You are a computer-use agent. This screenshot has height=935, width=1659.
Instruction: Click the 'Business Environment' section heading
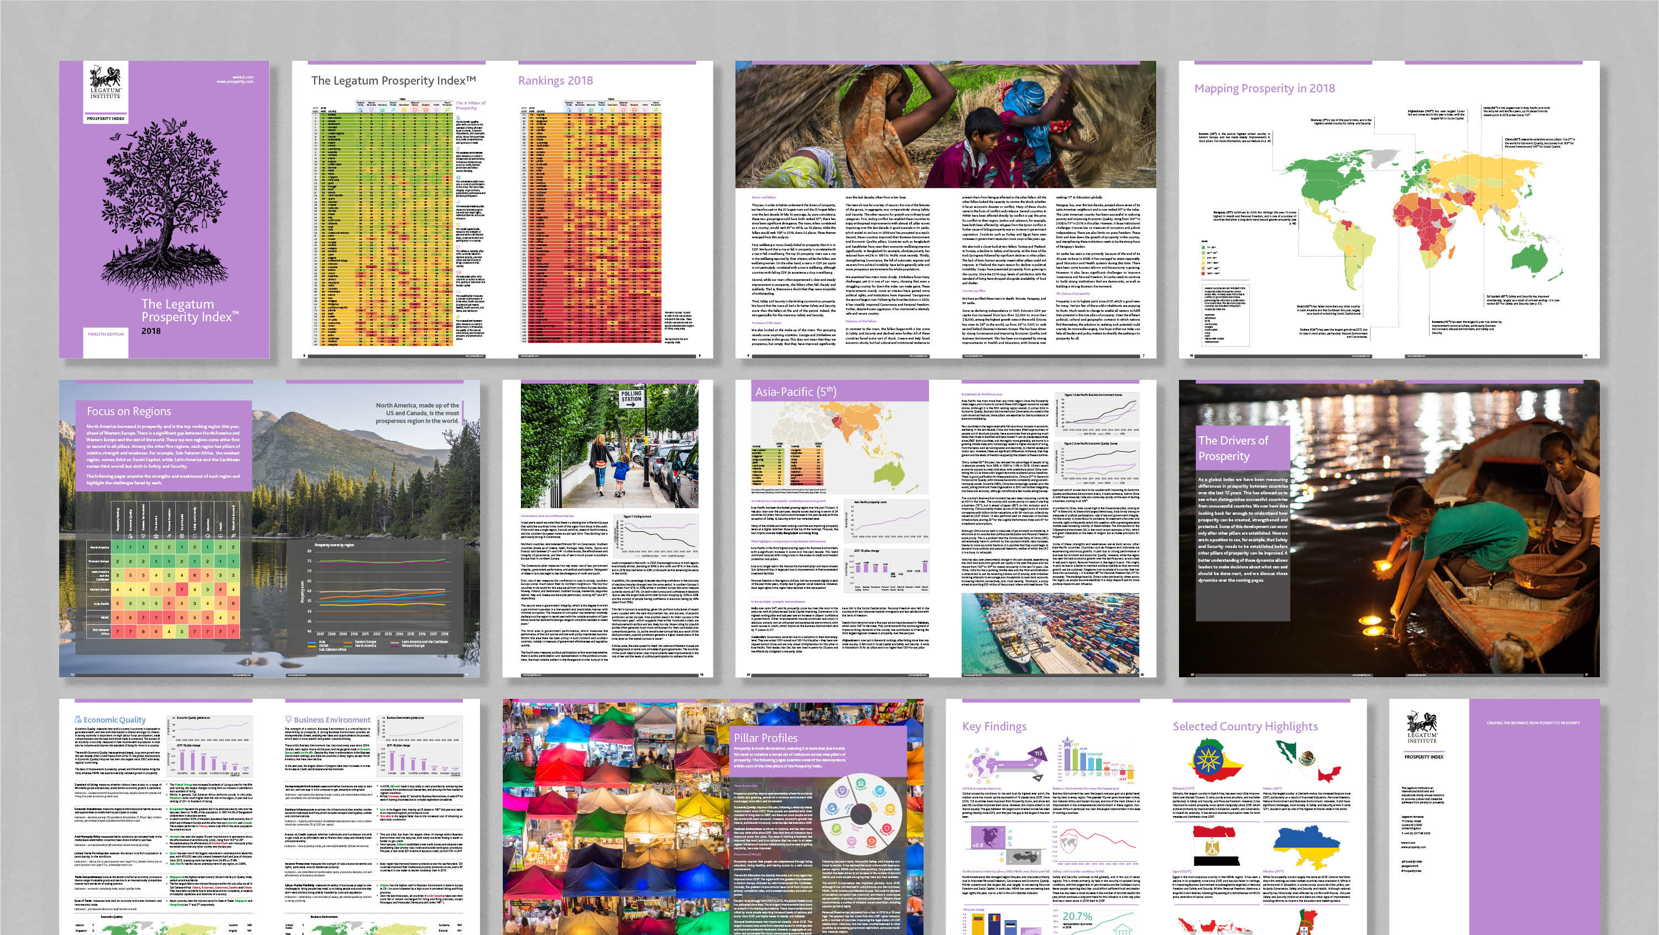pyautogui.click(x=332, y=720)
